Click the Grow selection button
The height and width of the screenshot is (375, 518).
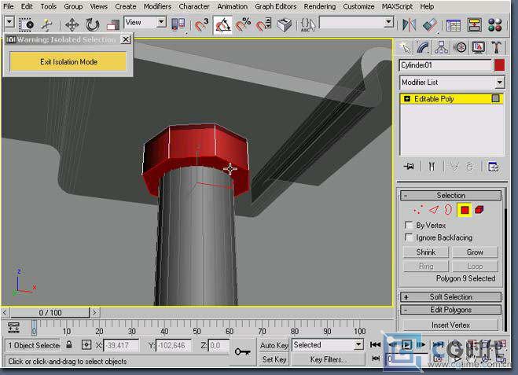tap(475, 252)
